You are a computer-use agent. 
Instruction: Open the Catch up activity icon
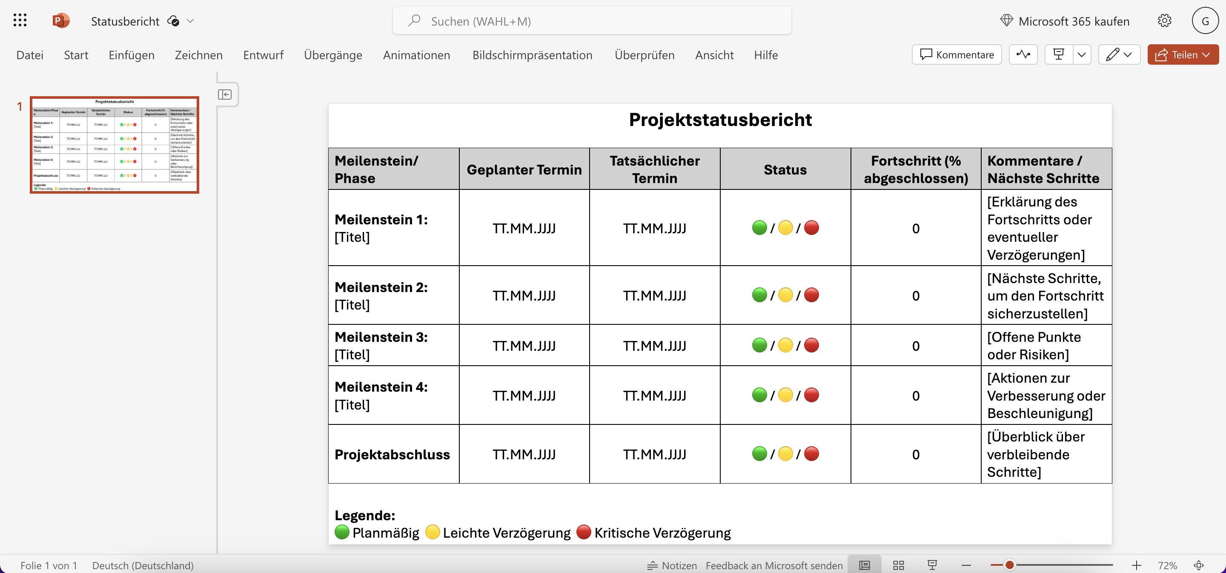tap(1024, 54)
